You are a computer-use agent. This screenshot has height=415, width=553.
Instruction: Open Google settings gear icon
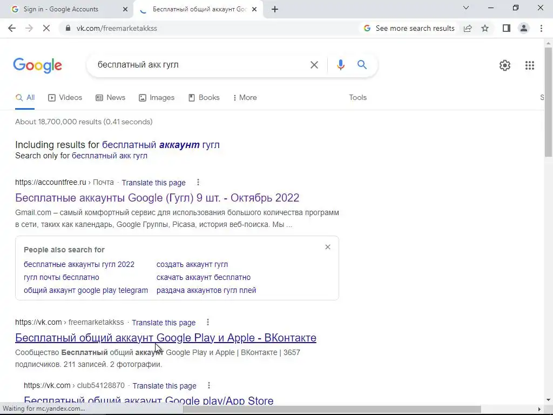tap(505, 65)
